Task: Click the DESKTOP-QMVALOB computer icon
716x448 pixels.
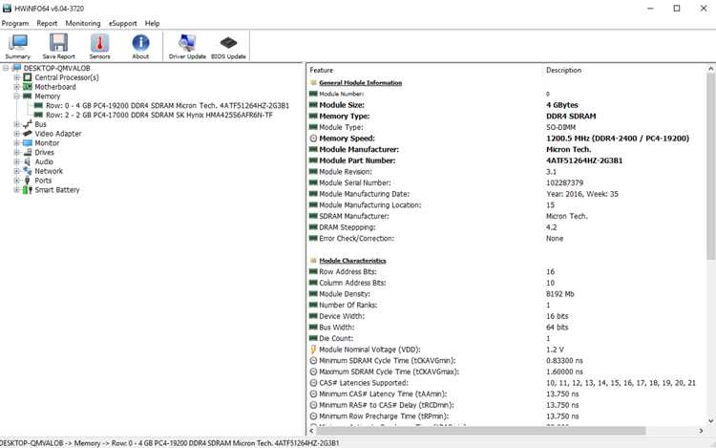Action: coord(17,68)
